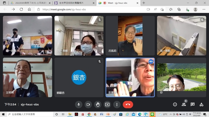Image resolution: width=209 pixels, height=117 pixels.
Task: Open LINE app from taskbar
Action: point(152,114)
